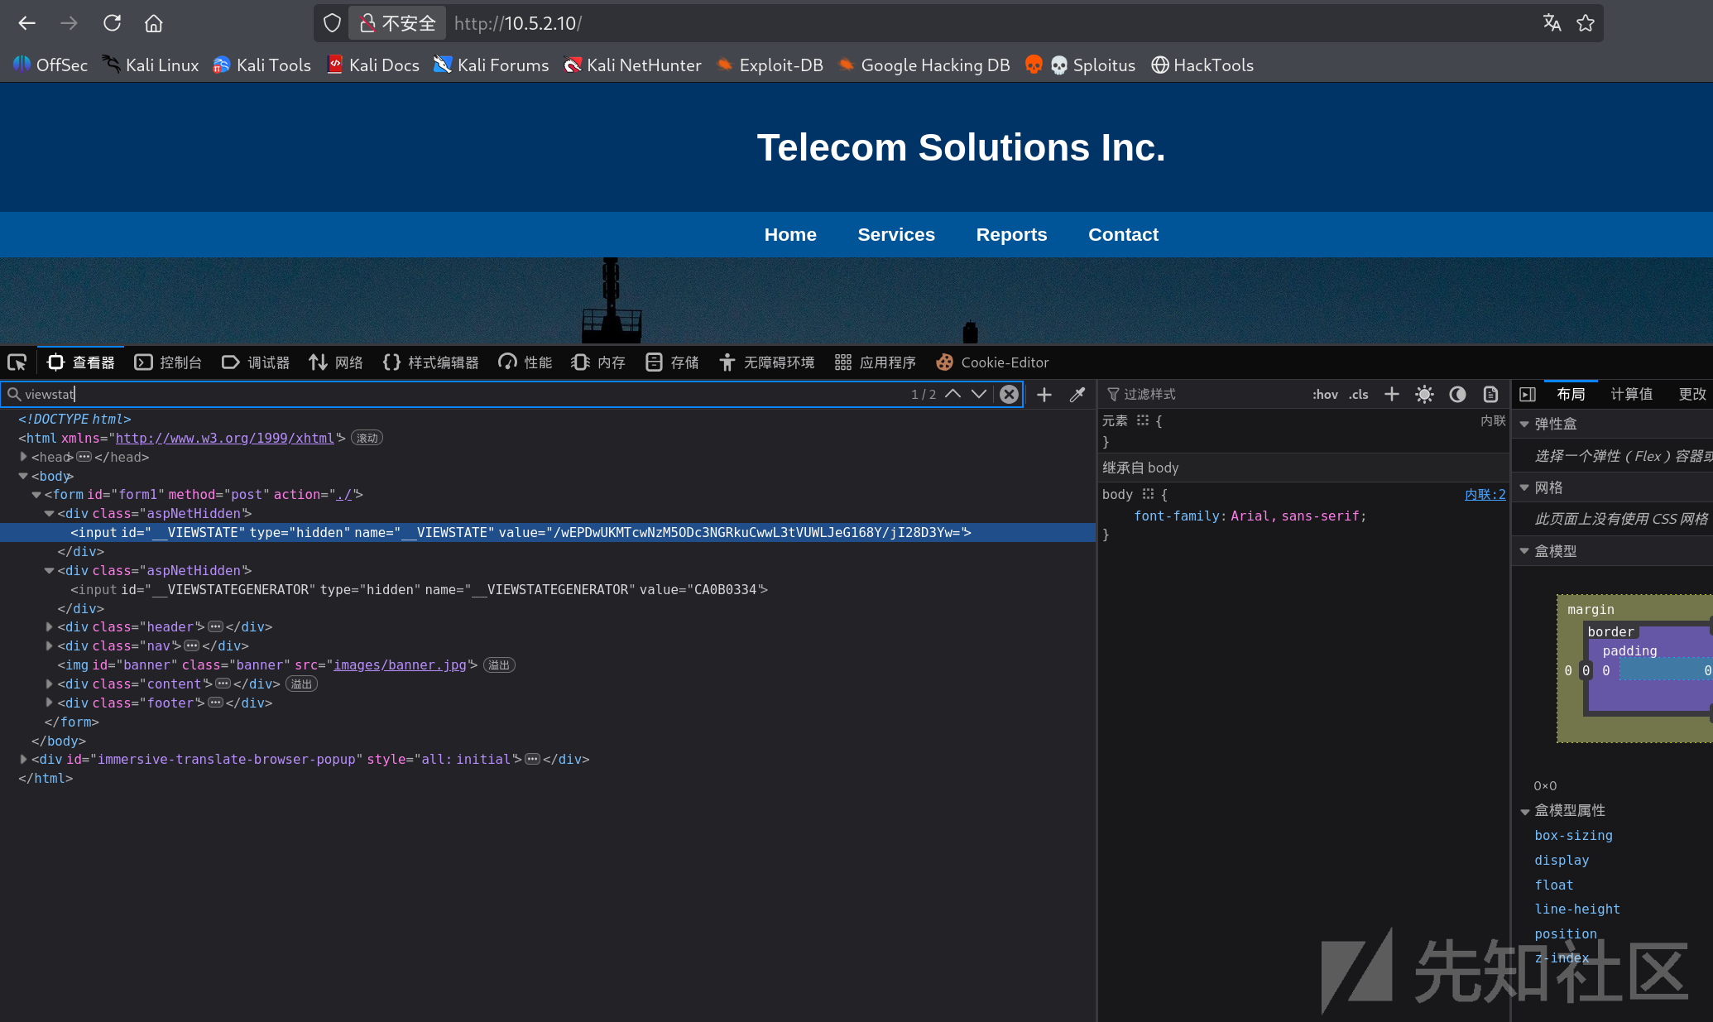Screen dimensions: 1713x1022
Task: Toggle dark color scheme simulation icon
Action: [1457, 394]
